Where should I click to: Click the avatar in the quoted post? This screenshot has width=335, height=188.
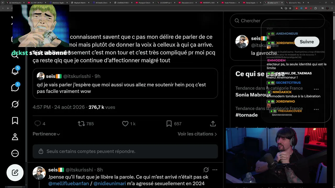(x=41, y=76)
